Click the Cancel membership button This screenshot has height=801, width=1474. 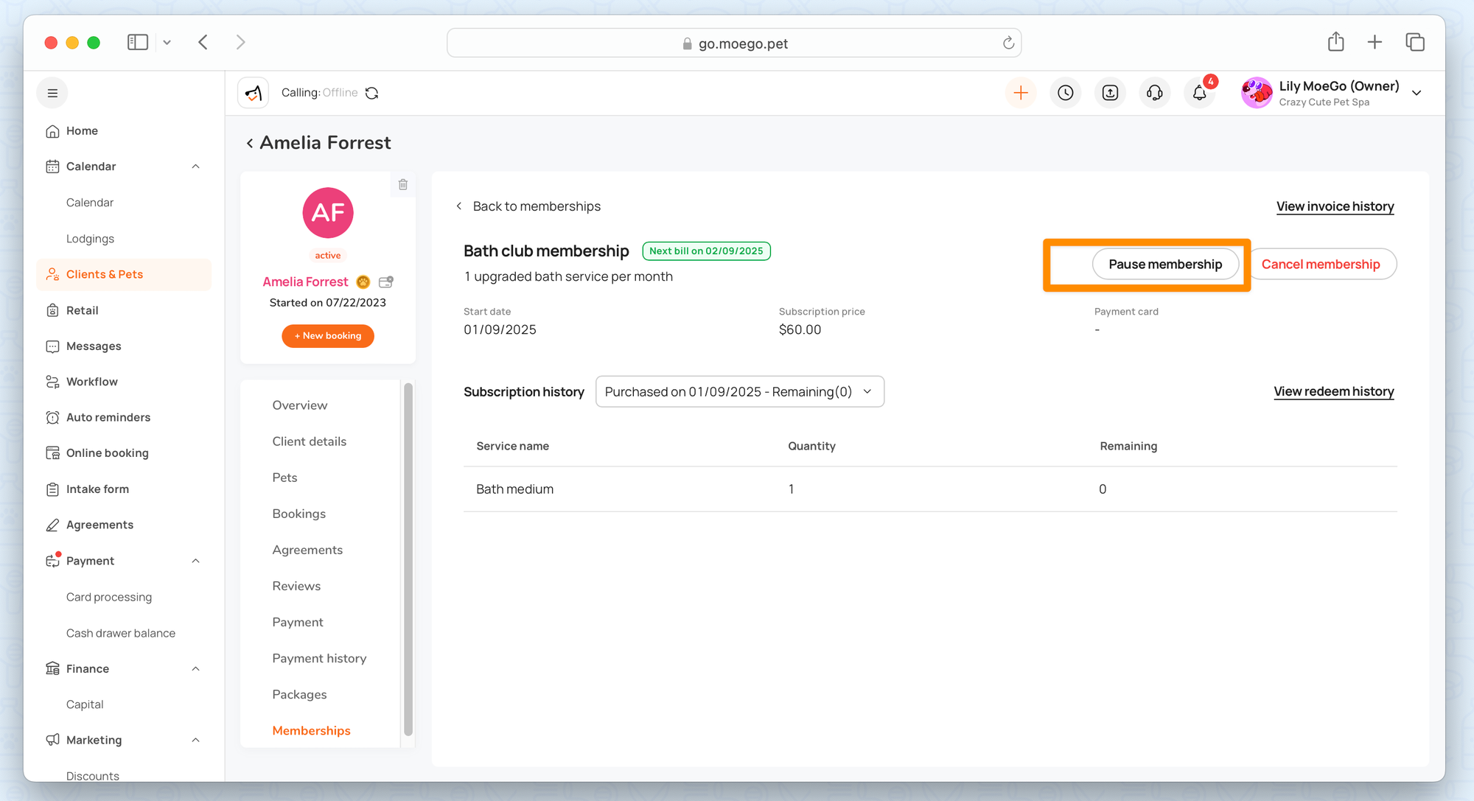[1320, 265]
